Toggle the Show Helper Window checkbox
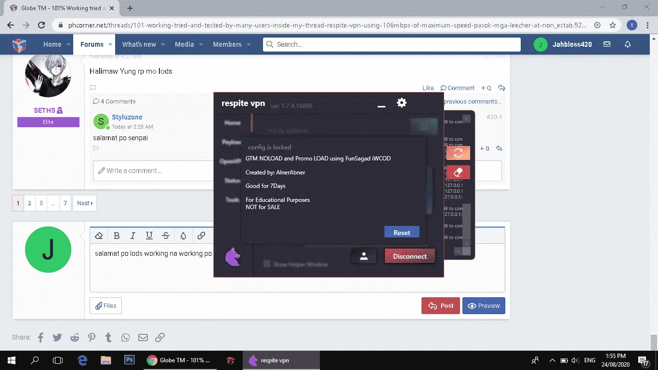The height and width of the screenshot is (370, 658). [267, 264]
